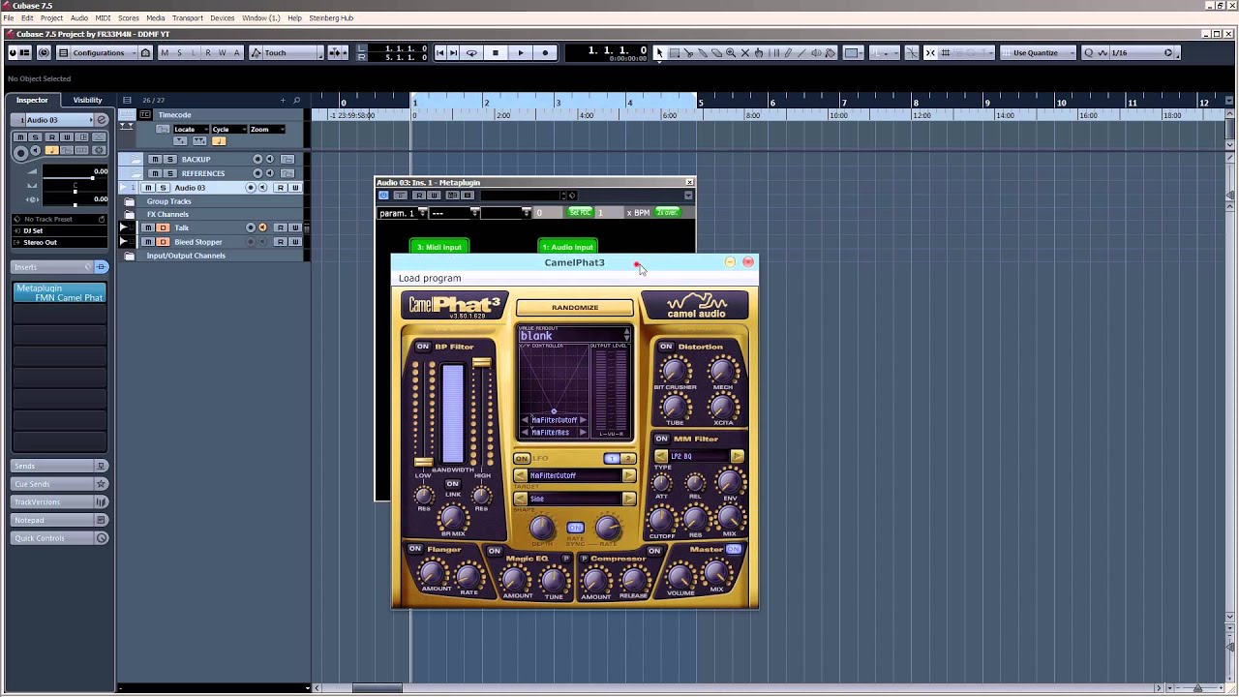Click the Apply Quantize Q icon
1239x697 pixels.
pos(1089,53)
